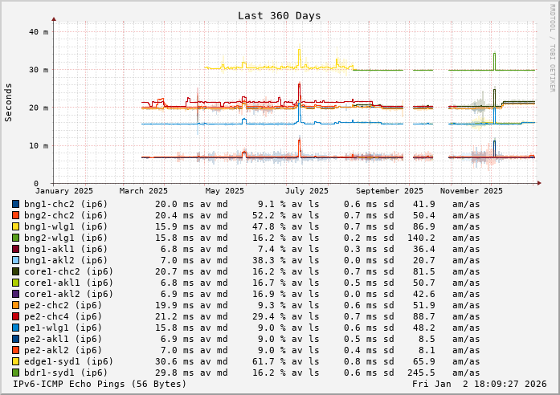Click the bng1-chc2 legend color swatch
Viewport: 560px width, 395px height.
pyautogui.click(x=15, y=204)
